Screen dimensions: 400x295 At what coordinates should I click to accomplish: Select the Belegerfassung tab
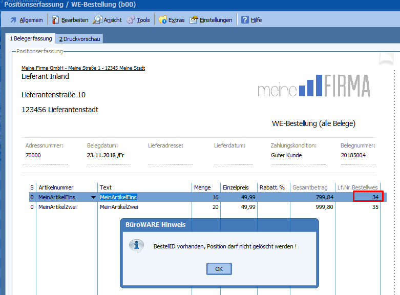(x=31, y=39)
